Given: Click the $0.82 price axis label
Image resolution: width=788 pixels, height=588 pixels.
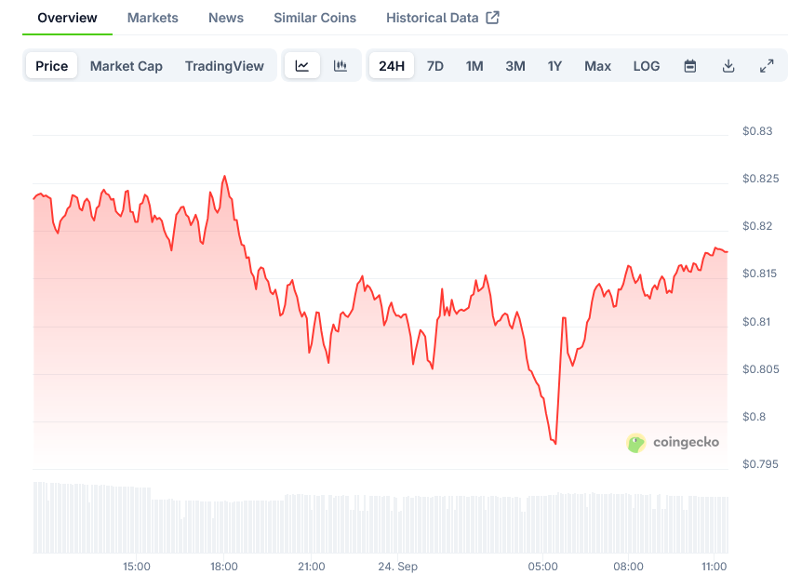Looking at the screenshot, I should click(757, 226).
